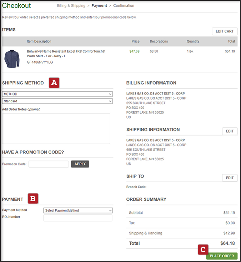Screen dimensions: 241x262
Task: Open the Select Payment Method dropdown
Action: coord(78,210)
